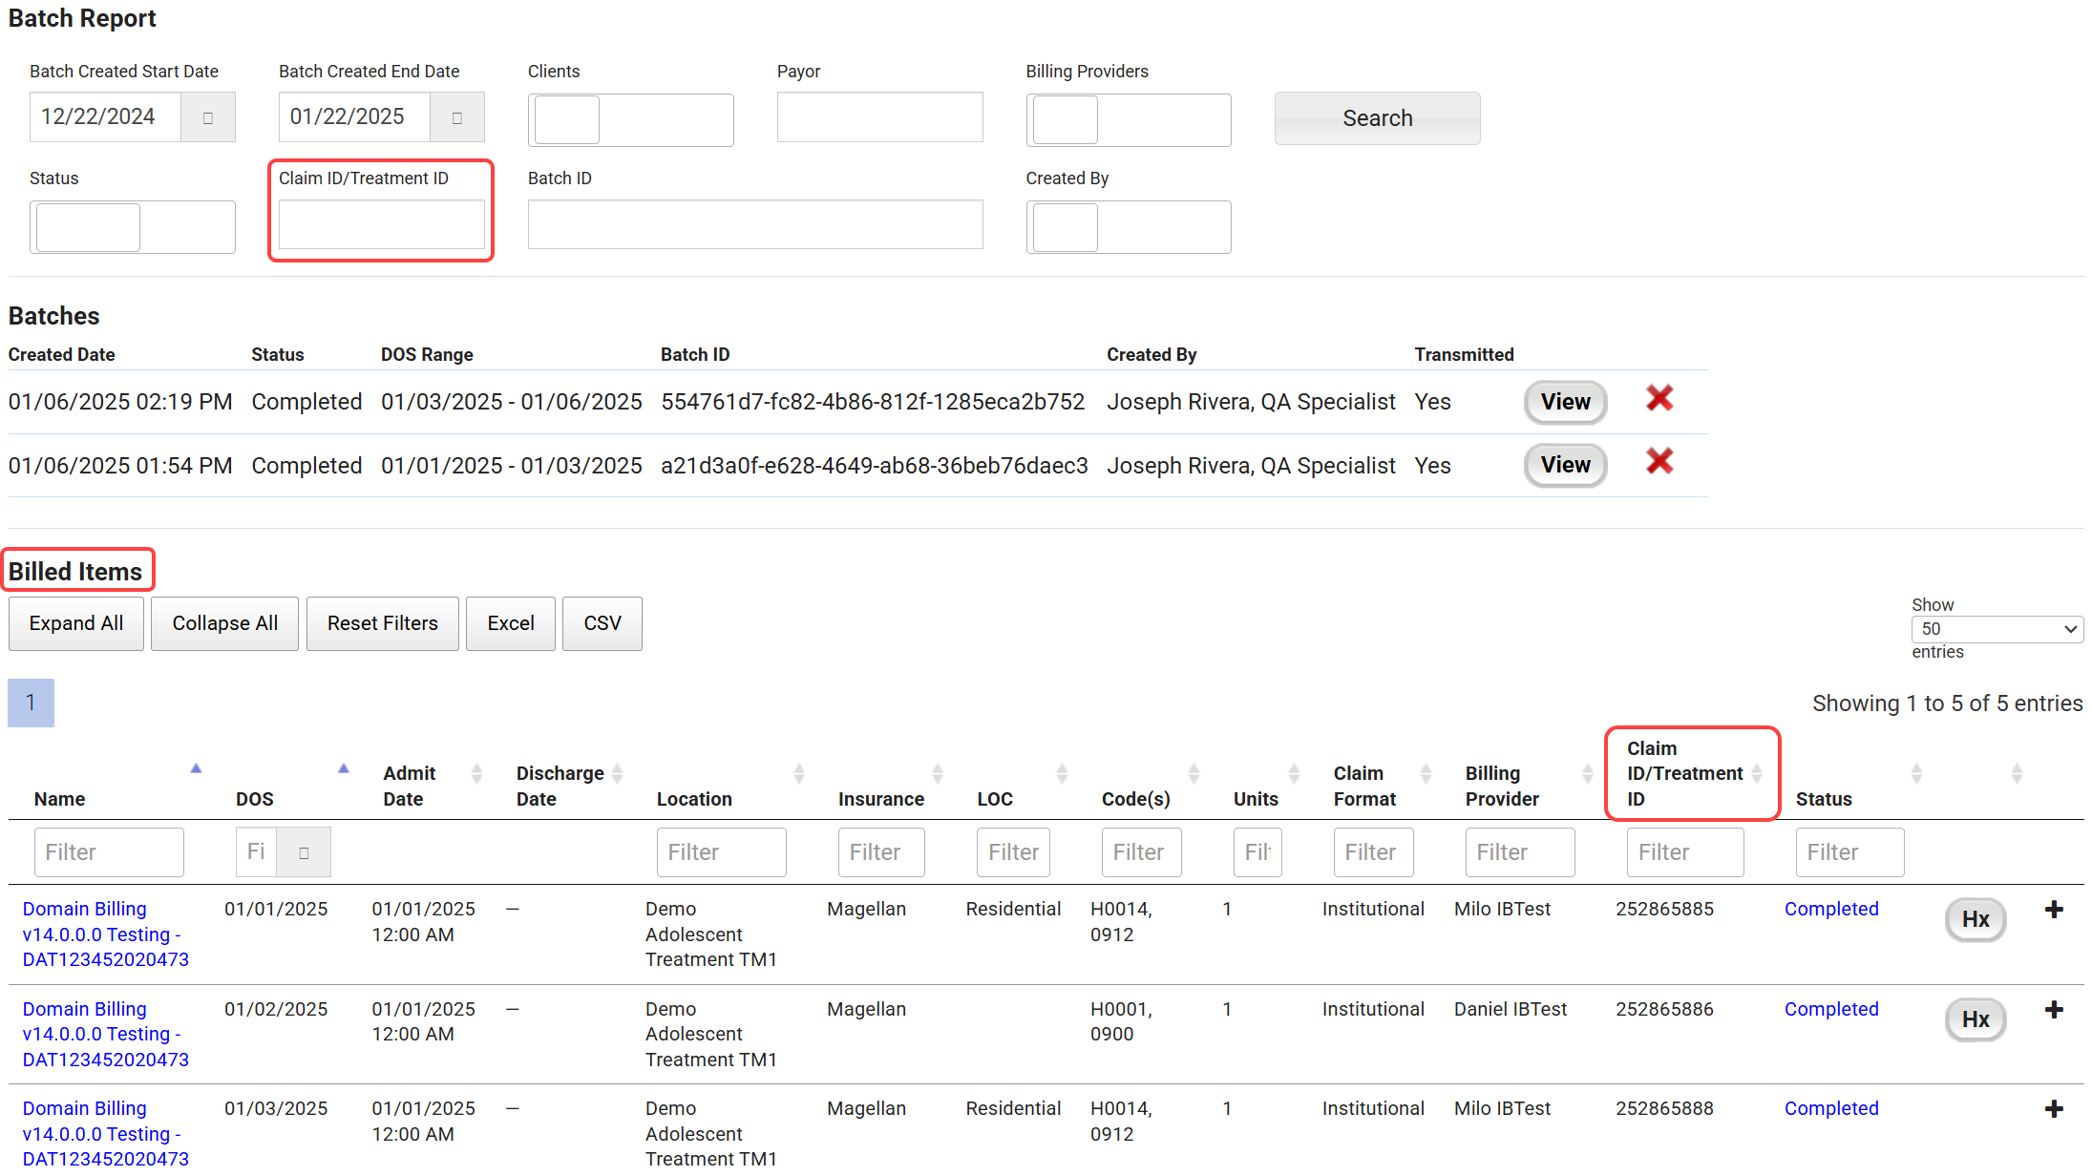Viewport: 2092px width, 1176px height.
Task: Open the Billing Providers selector
Action: [x=1128, y=120]
